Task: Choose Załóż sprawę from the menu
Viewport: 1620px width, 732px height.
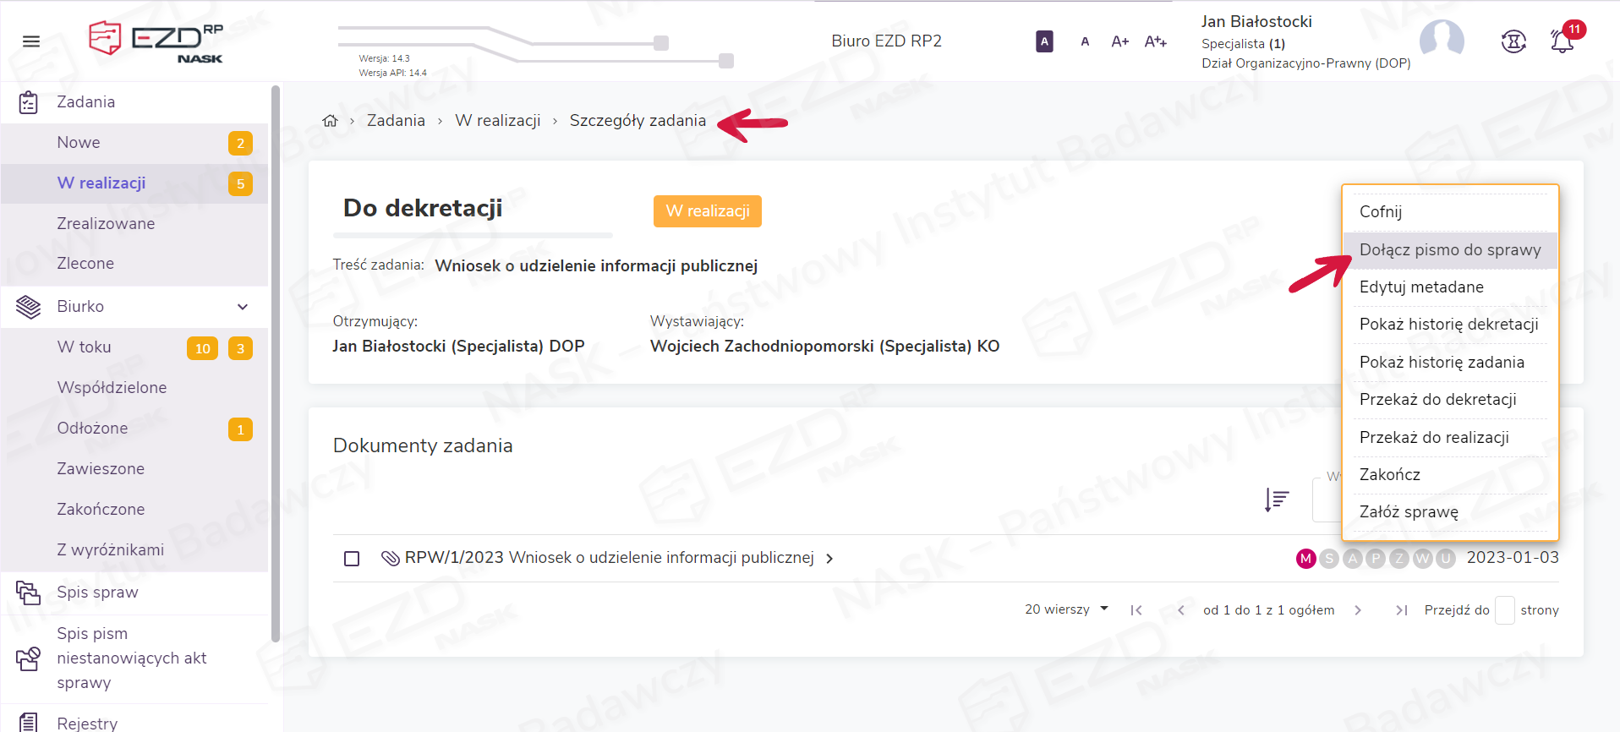Action: pos(1409,512)
